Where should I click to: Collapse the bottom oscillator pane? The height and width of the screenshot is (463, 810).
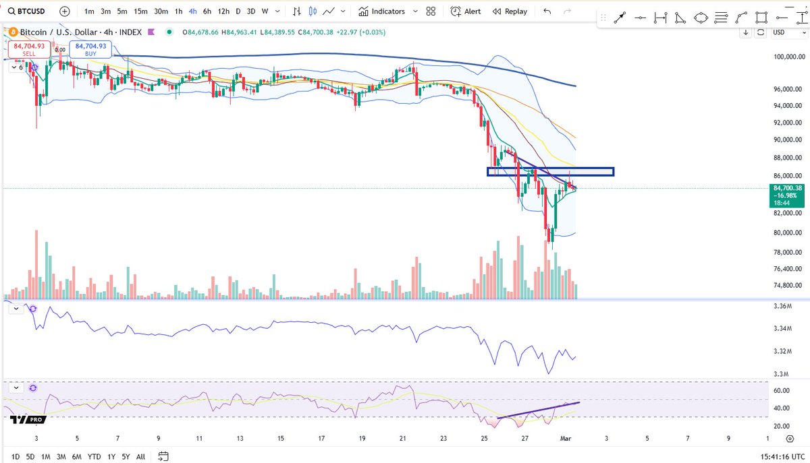click(16, 388)
